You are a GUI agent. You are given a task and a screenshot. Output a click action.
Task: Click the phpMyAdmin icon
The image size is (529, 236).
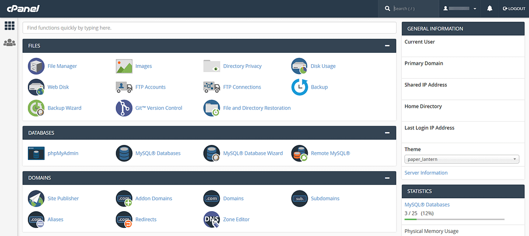pyautogui.click(x=36, y=153)
